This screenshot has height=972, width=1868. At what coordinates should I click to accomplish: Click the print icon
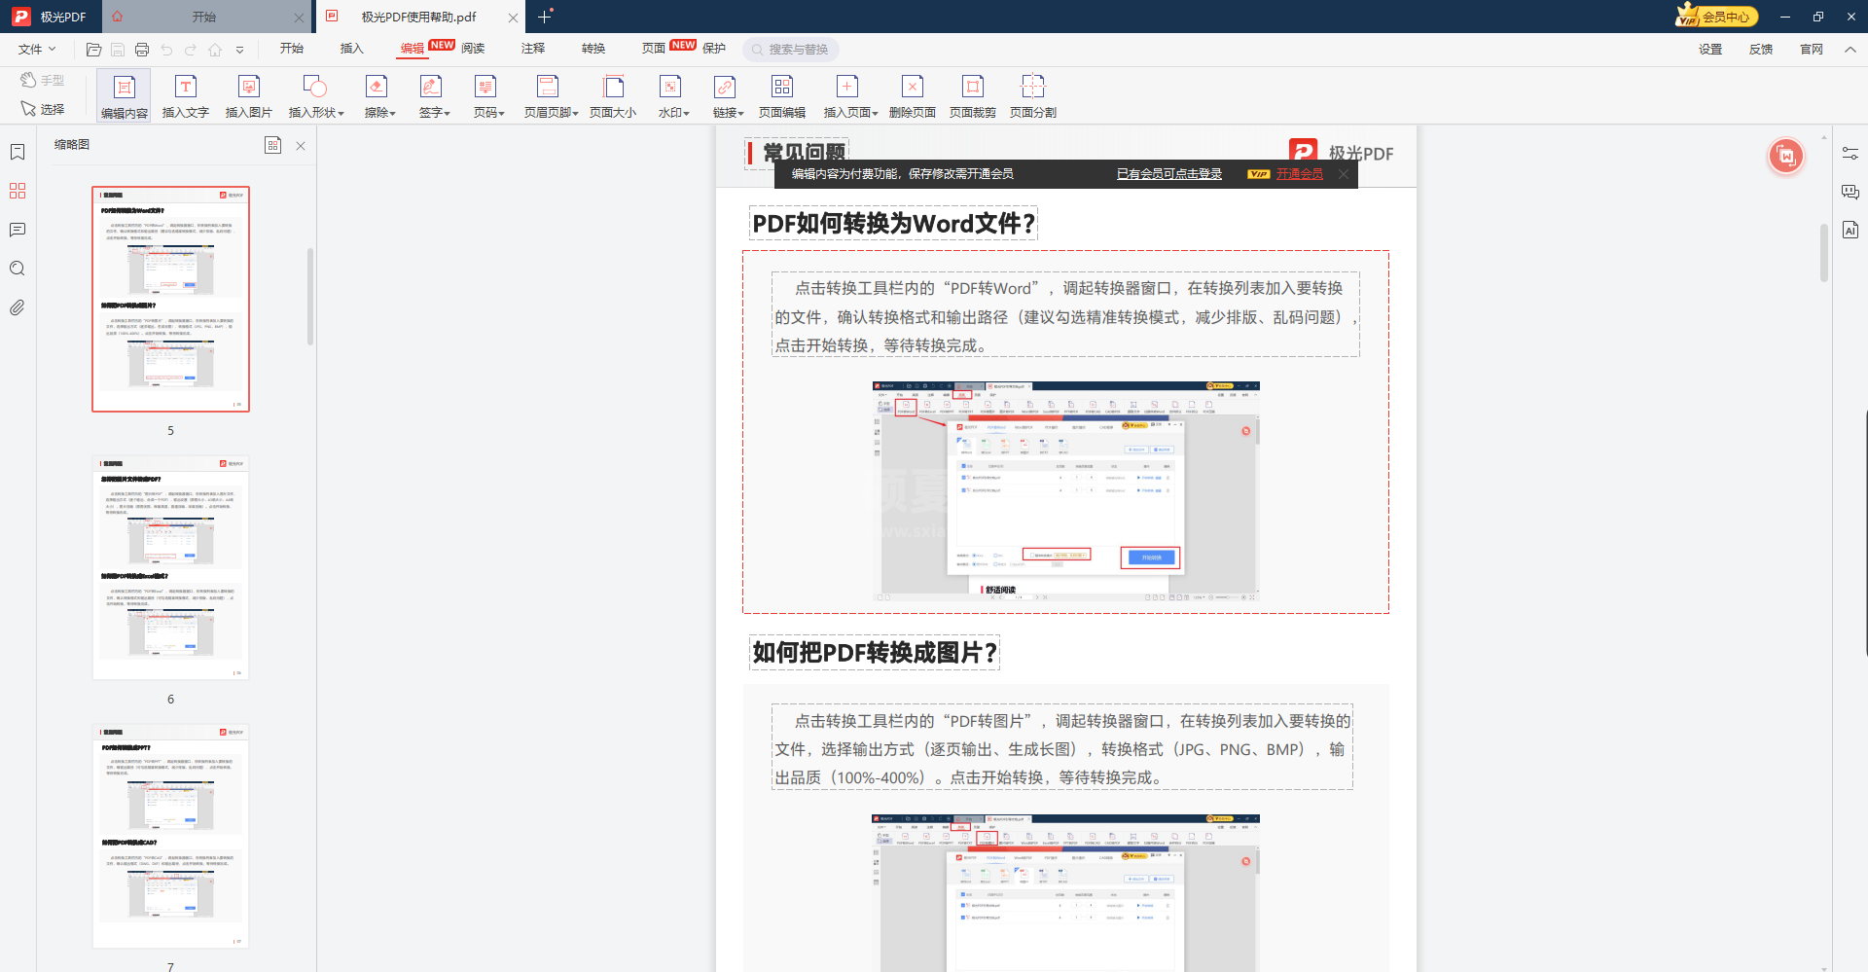coord(142,49)
